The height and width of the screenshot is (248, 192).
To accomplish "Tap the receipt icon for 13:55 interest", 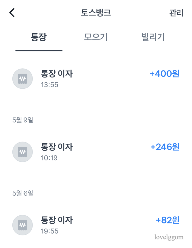I will tap(22, 79).
